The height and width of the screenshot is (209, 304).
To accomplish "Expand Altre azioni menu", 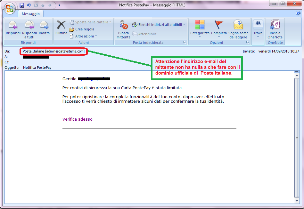I will pyautogui.click(x=83, y=36).
